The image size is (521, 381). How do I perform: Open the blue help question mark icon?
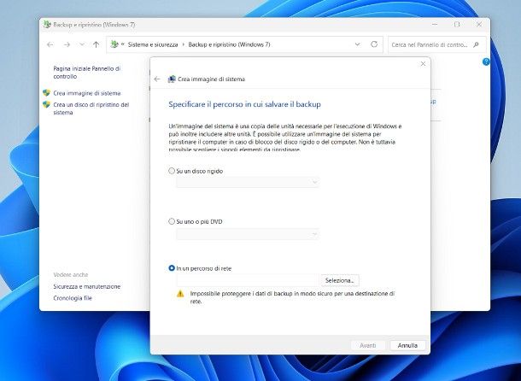click(x=486, y=62)
